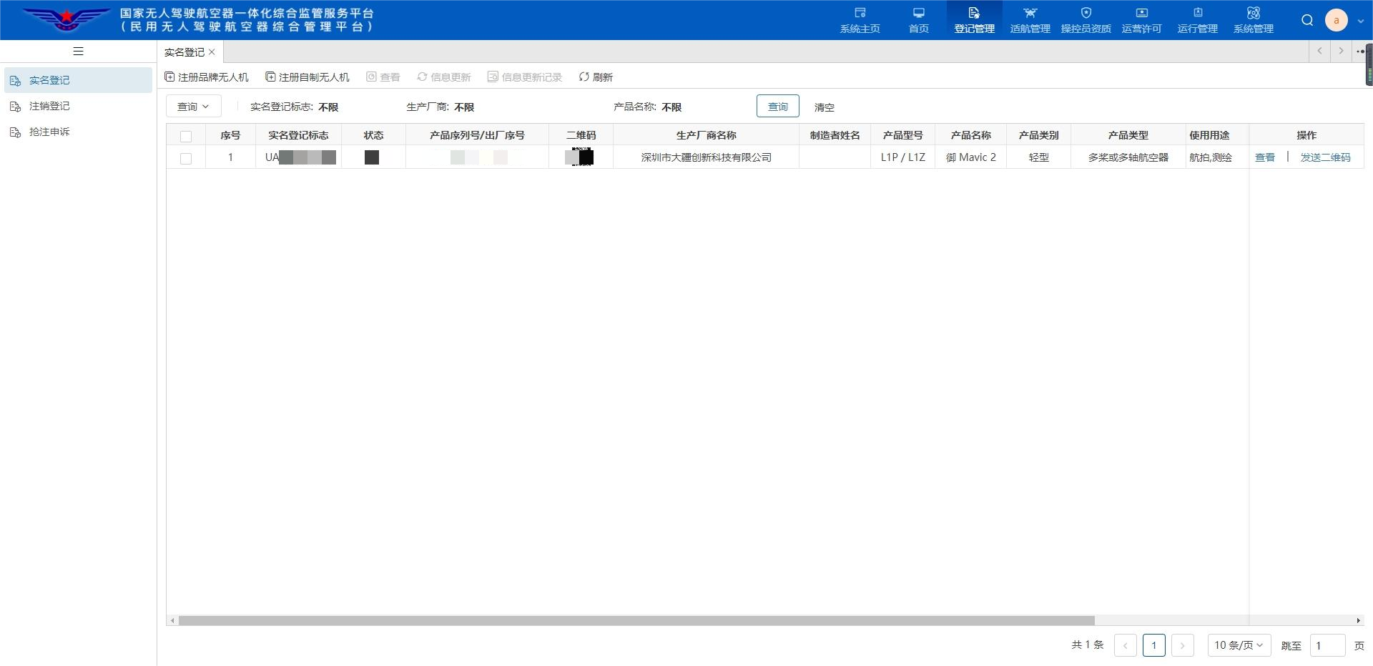Expand the 查询 filter dropdown
1373x666 pixels.
[x=193, y=106]
